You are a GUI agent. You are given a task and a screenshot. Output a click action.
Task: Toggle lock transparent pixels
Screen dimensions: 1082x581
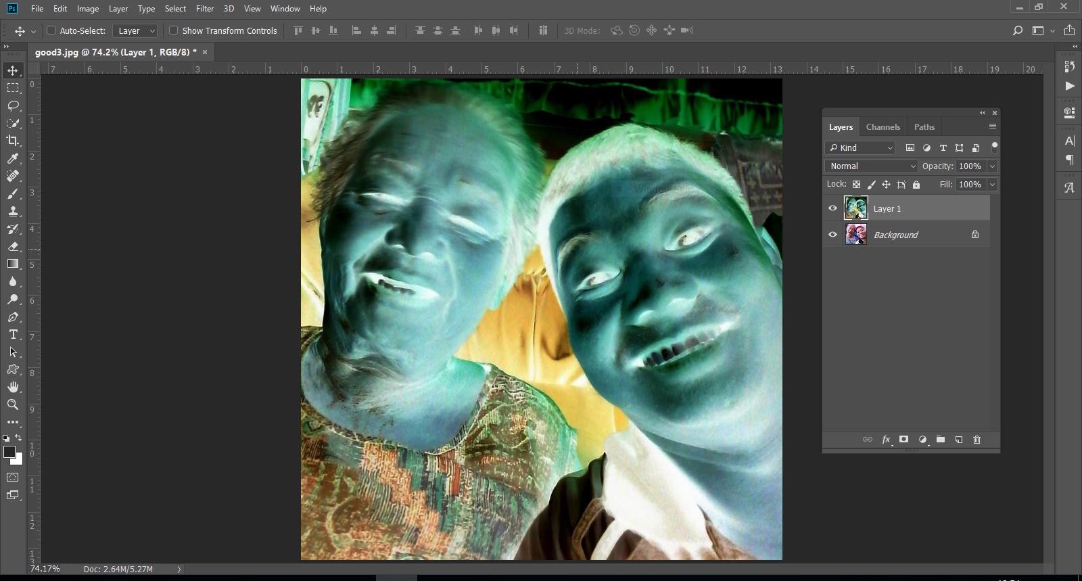pos(856,185)
